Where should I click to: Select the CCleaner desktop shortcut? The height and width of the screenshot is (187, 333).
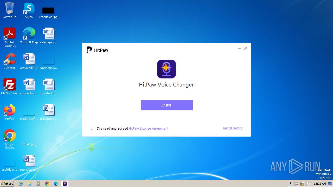9,61
